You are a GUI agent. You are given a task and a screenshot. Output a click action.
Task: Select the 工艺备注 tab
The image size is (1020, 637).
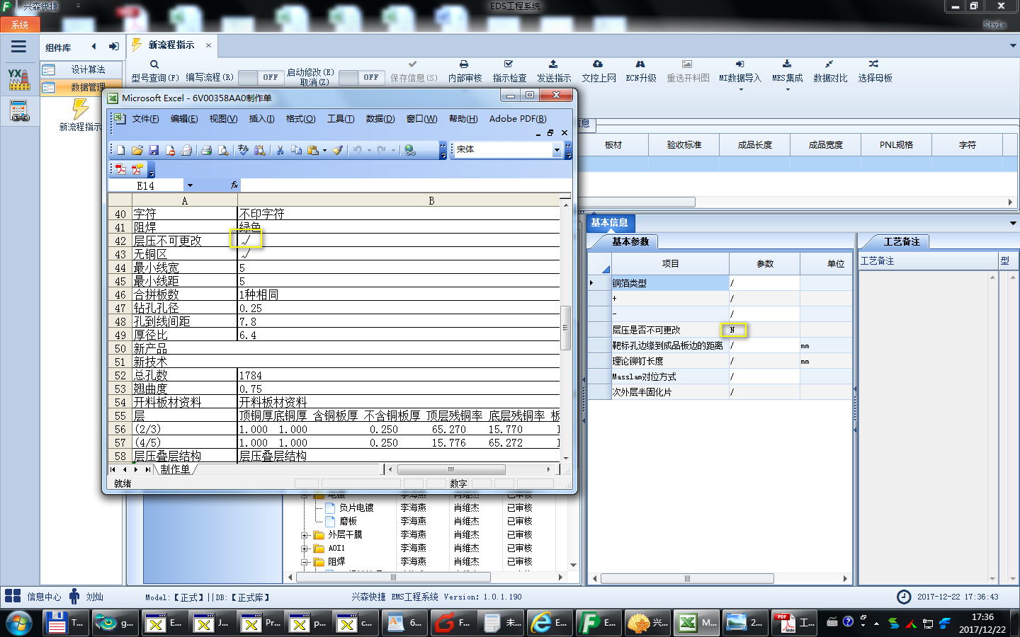click(x=901, y=241)
